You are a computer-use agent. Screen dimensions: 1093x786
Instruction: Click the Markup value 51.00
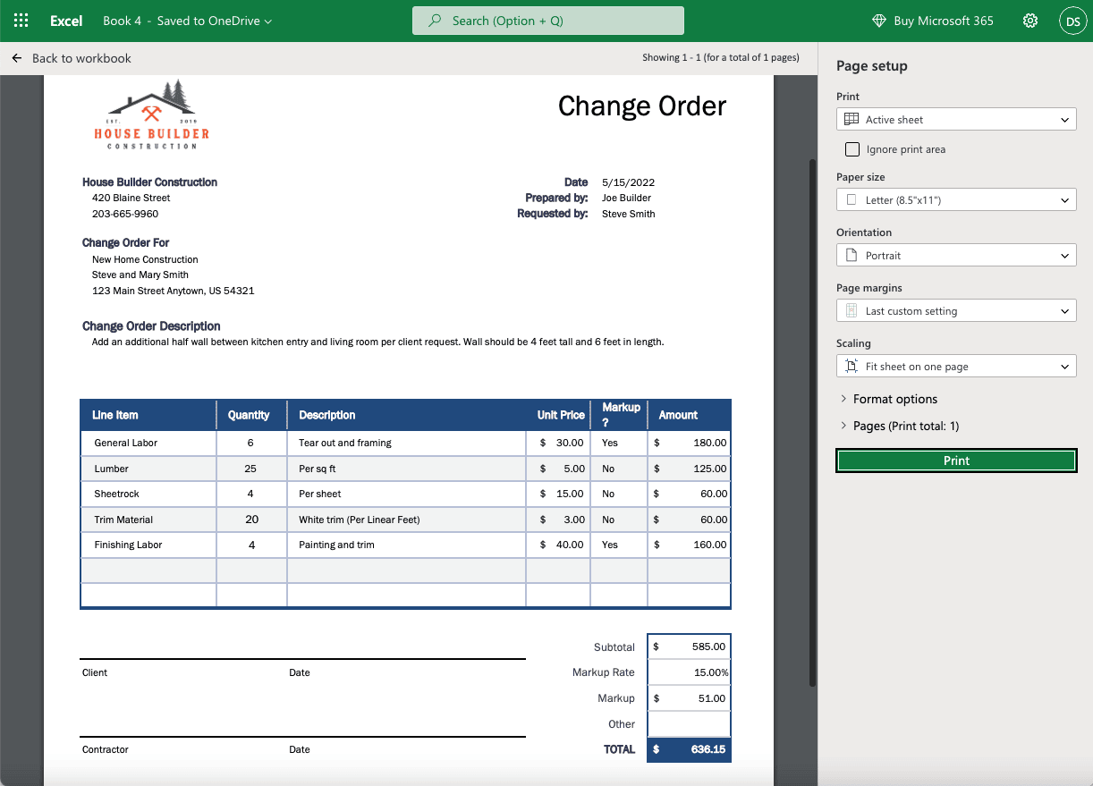click(689, 698)
